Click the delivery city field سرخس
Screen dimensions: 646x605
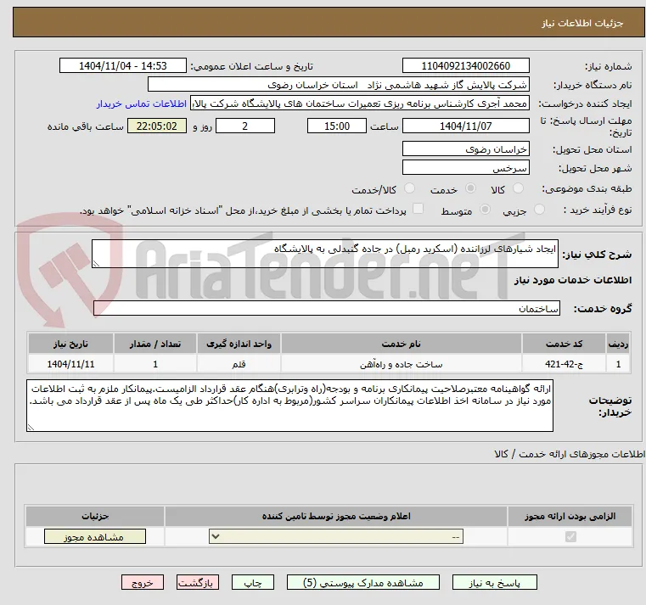click(465, 168)
